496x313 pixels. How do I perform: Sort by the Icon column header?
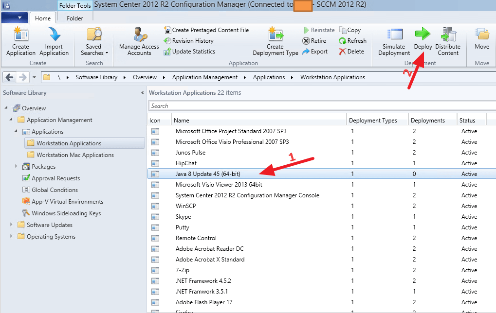160,121
